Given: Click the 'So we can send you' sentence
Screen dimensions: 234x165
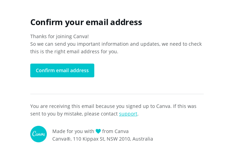Looking at the screenshot, I should 52,44.
